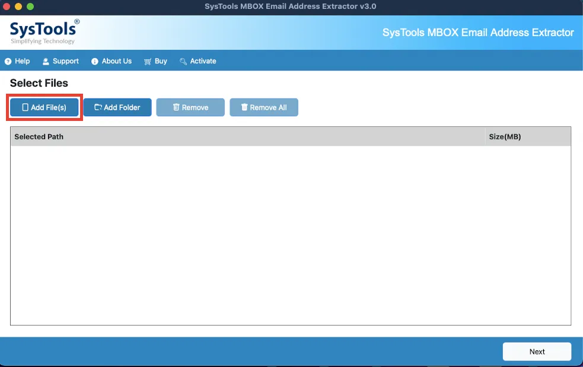Click the Add Folder button
Image resolution: width=583 pixels, height=367 pixels.
117,107
